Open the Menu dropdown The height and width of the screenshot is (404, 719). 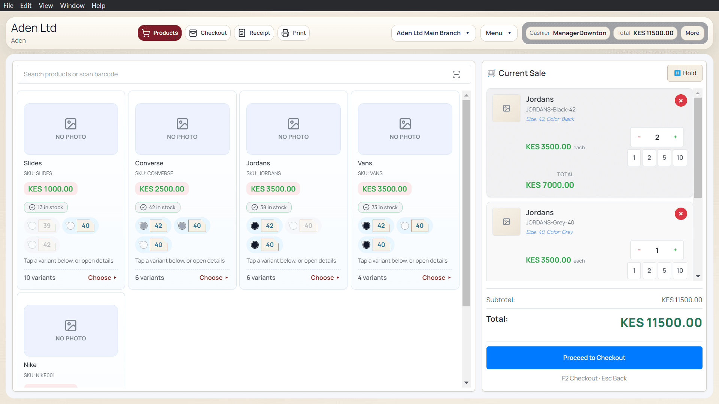498,33
